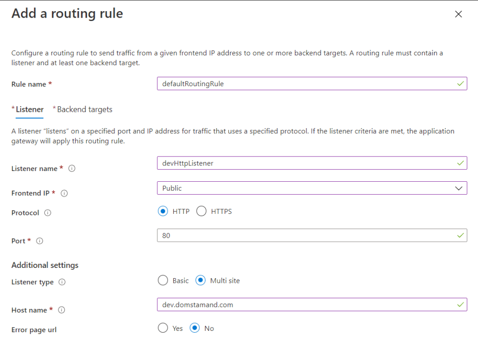Enable Yes for Error page url
Image resolution: width=478 pixels, height=342 pixels.
(x=163, y=328)
